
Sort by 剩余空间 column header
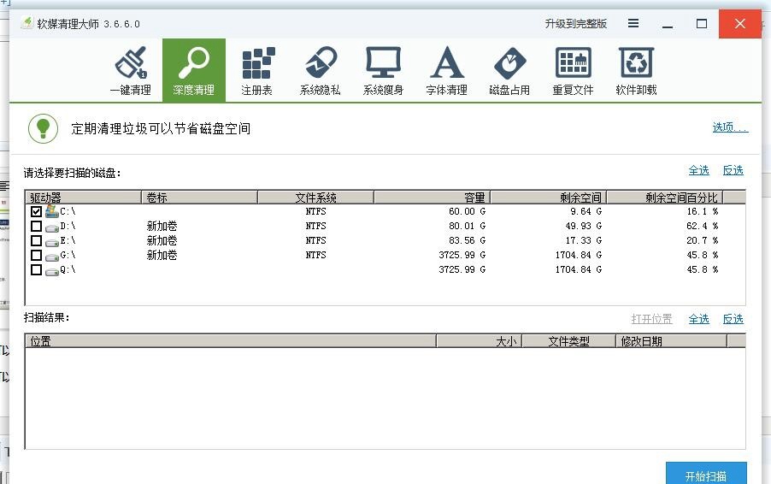[x=549, y=198]
